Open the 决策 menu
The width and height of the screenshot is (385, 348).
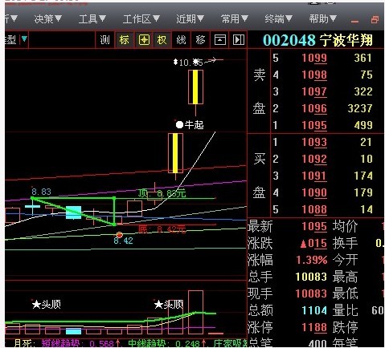tap(48, 19)
